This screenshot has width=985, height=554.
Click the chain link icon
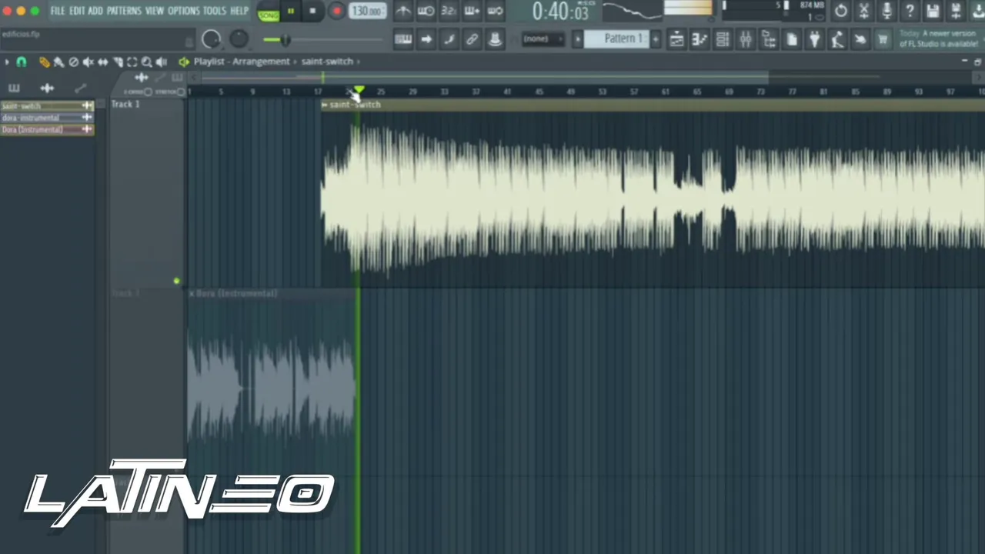coord(472,40)
